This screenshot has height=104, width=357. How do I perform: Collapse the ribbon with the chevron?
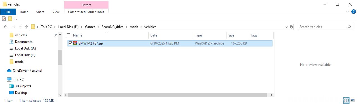tap(347, 12)
